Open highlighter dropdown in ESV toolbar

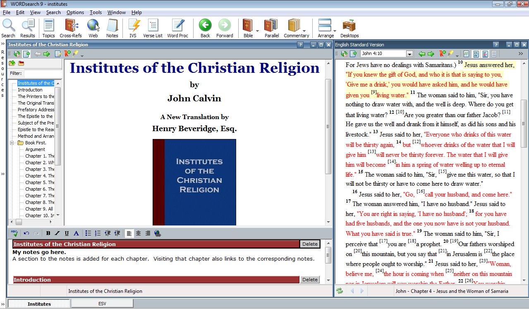[457, 55]
